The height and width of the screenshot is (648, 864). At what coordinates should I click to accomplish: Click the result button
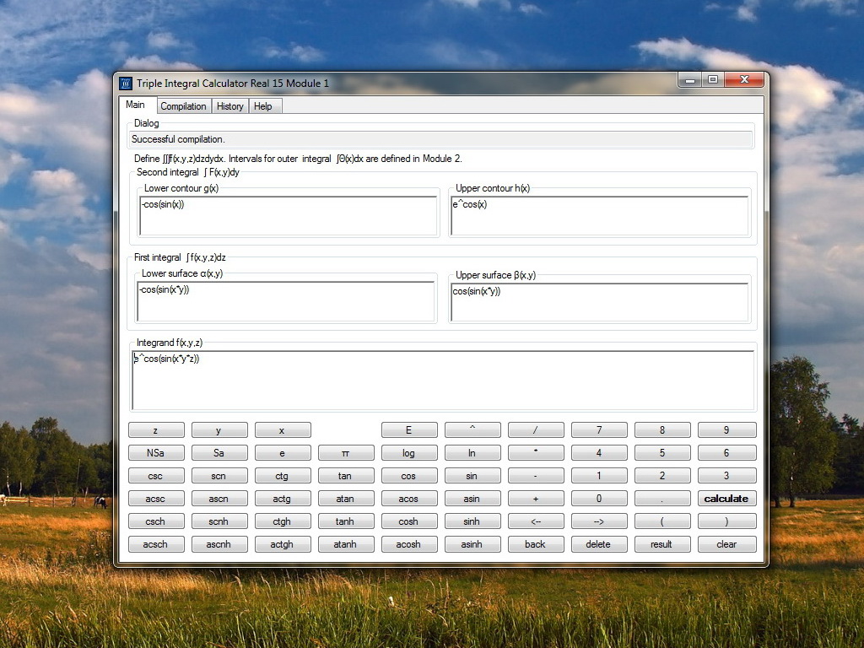[x=661, y=544]
